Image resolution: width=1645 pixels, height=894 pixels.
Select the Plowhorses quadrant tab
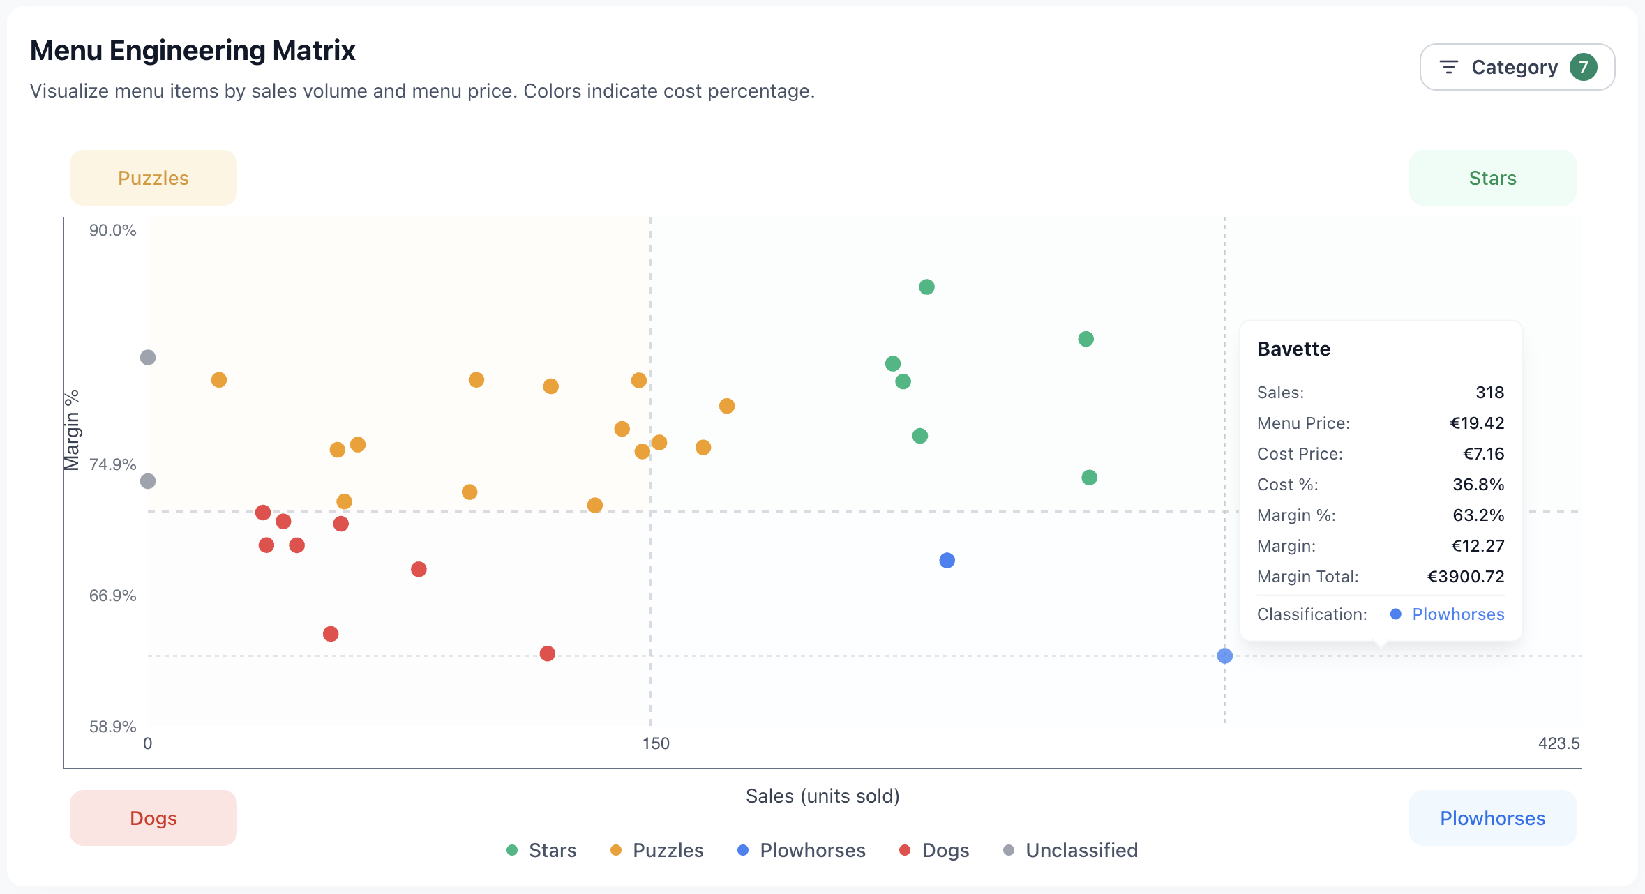1492,817
